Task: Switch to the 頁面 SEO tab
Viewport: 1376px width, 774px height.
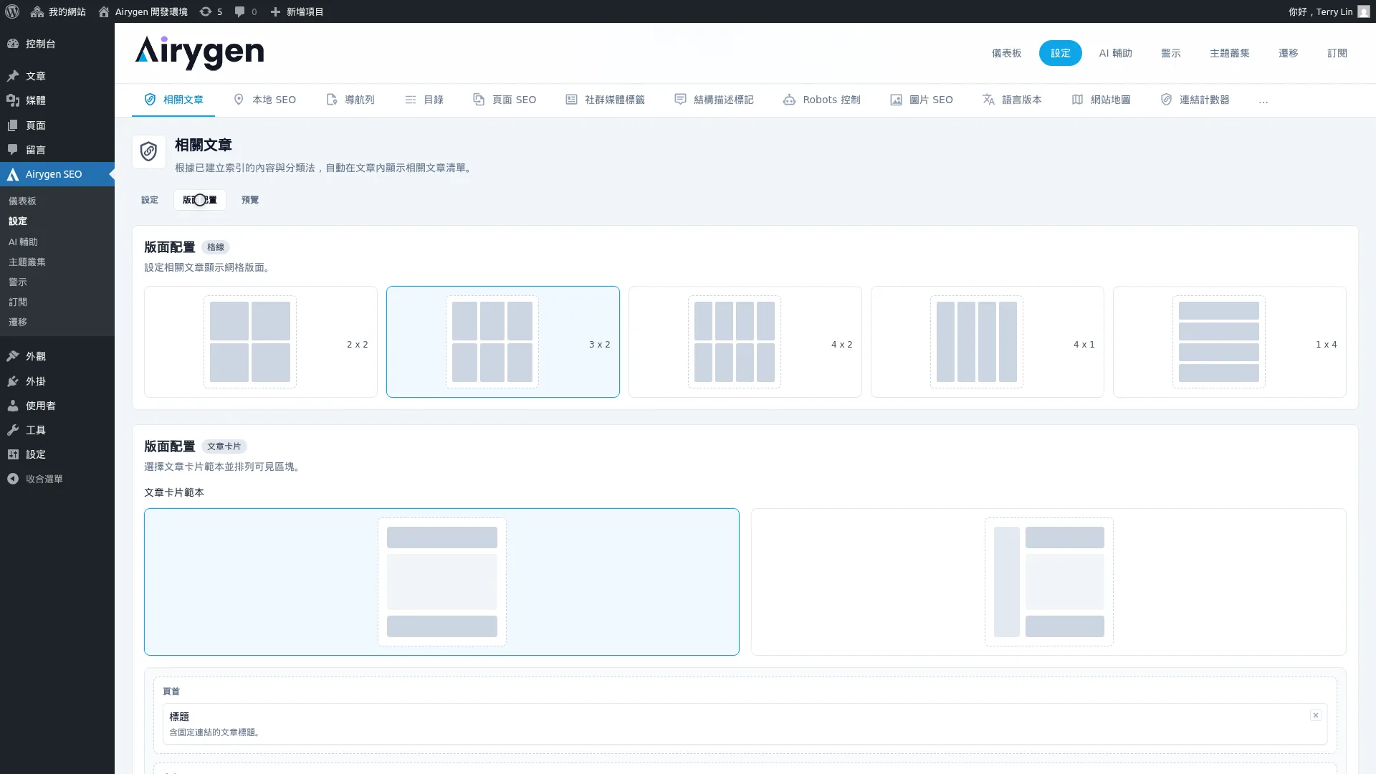Action: click(x=505, y=100)
